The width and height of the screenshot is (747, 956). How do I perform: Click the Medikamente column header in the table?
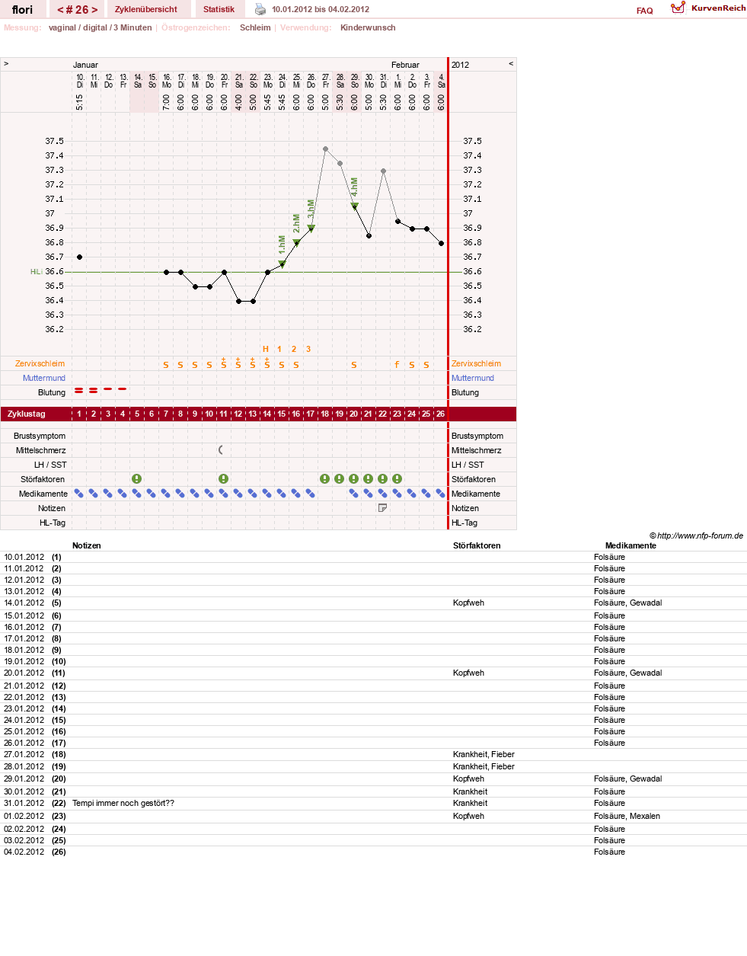630,545
